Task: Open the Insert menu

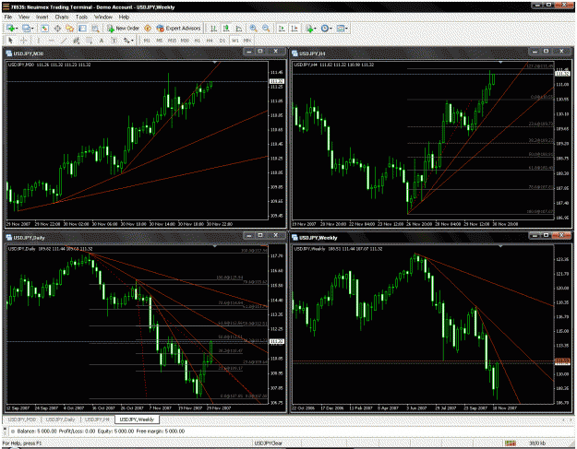Action: click(x=42, y=17)
